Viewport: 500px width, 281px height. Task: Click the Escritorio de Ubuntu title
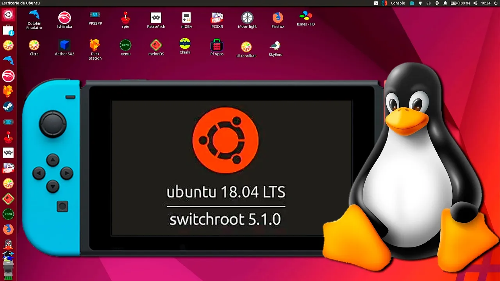pos(21,3)
